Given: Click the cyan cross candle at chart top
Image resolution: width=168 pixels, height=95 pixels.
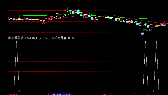Looking at the screenshot, I should point(68,9).
